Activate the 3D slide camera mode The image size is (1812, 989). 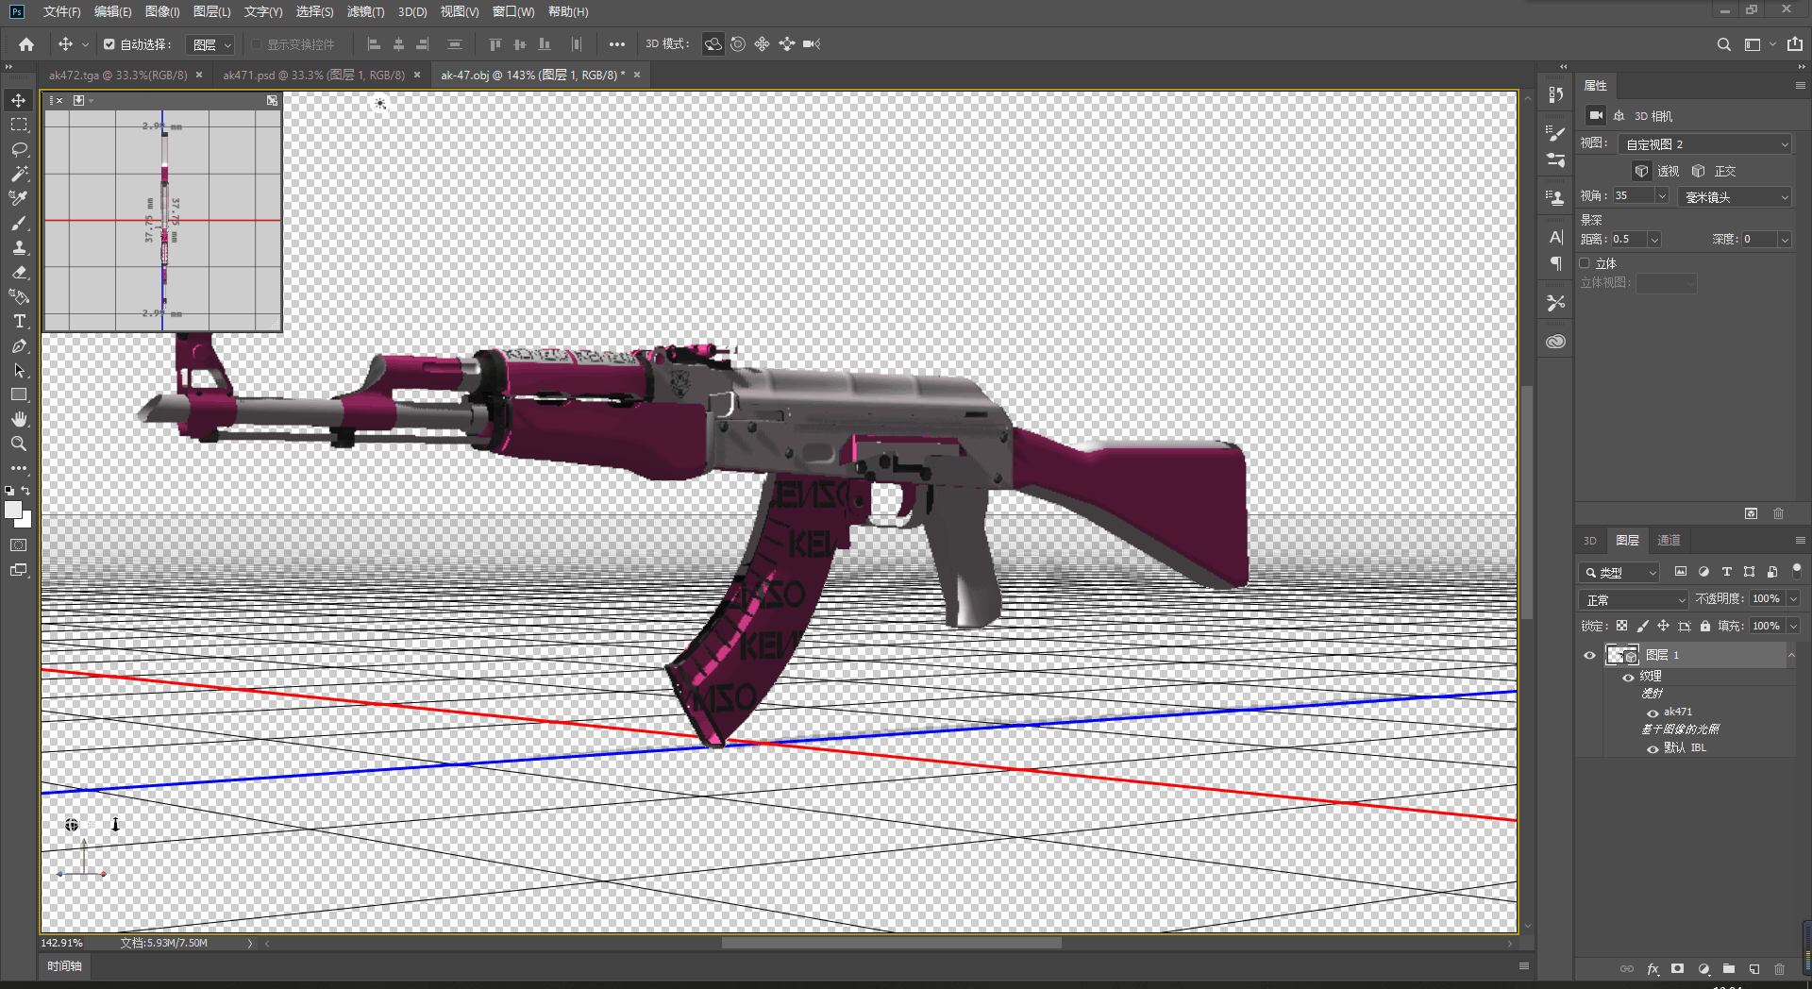787,44
